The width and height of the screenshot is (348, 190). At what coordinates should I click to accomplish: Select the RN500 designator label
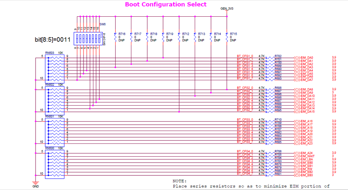[x=50, y=148]
